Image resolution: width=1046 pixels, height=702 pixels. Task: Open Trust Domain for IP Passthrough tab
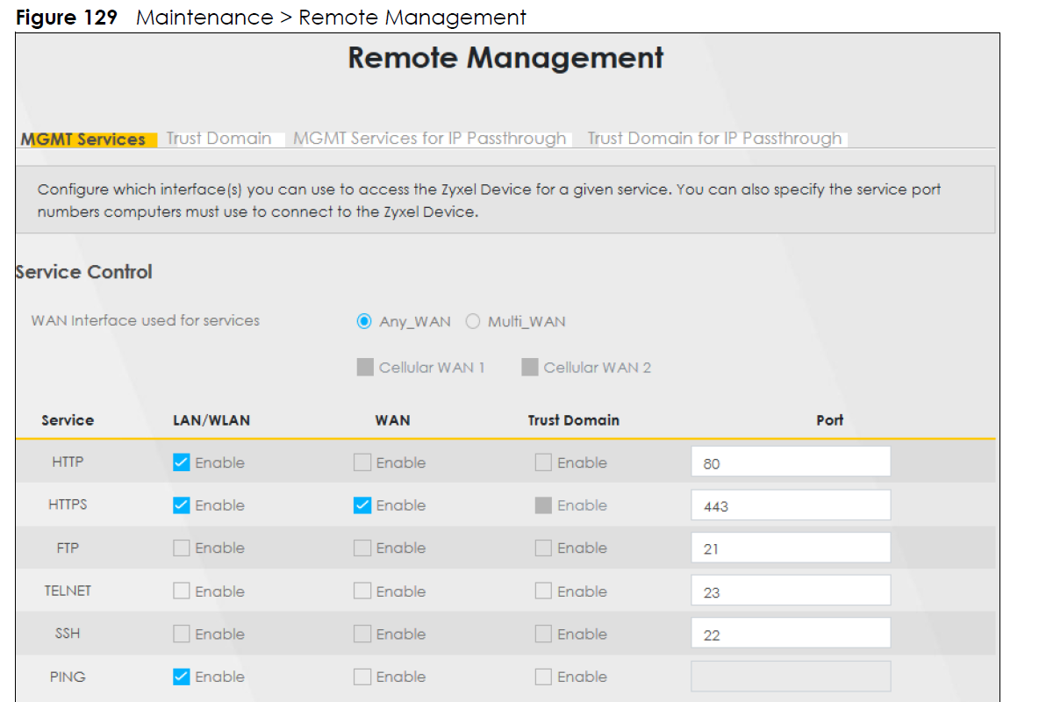[714, 139]
